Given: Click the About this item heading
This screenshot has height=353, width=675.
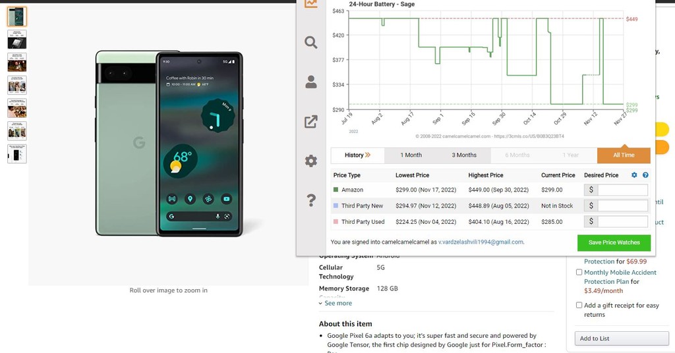Looking at the screenshot, I should point(345,324).
